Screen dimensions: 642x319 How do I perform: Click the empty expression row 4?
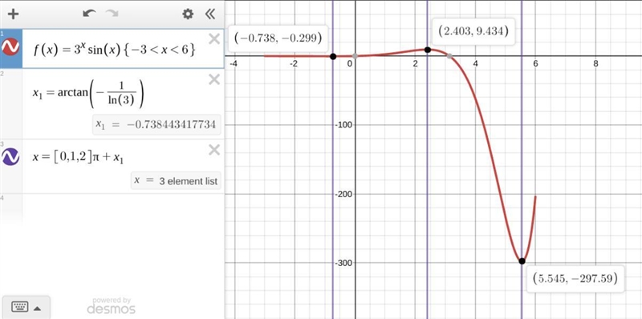tap(123, 208)
